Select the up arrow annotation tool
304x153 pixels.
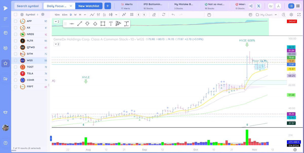click(95, 24)
